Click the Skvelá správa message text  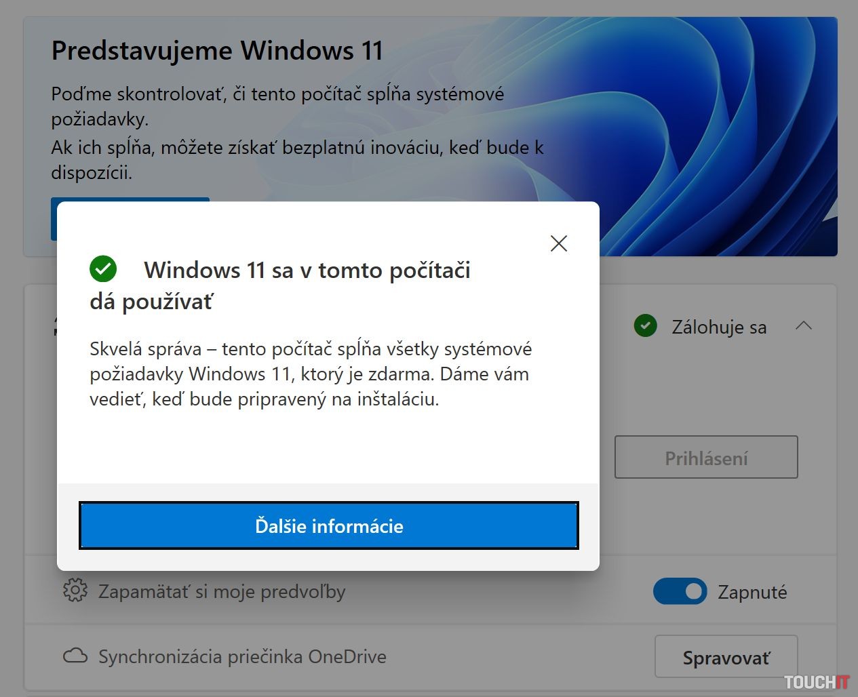pyautogui.click(x=311, y=374)
